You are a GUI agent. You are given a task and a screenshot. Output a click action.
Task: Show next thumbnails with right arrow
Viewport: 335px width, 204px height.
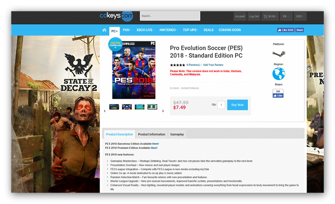[163, 111]
